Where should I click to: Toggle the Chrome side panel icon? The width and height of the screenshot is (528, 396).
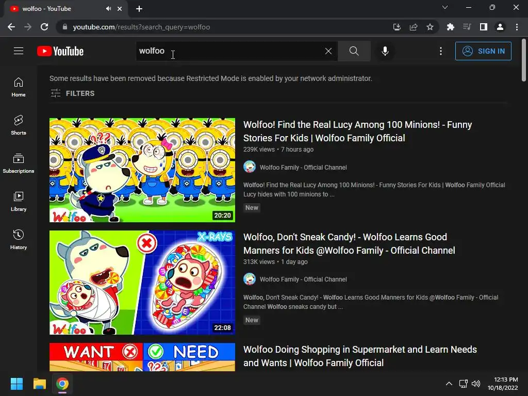pyautogui.click(x=483, y=27)
